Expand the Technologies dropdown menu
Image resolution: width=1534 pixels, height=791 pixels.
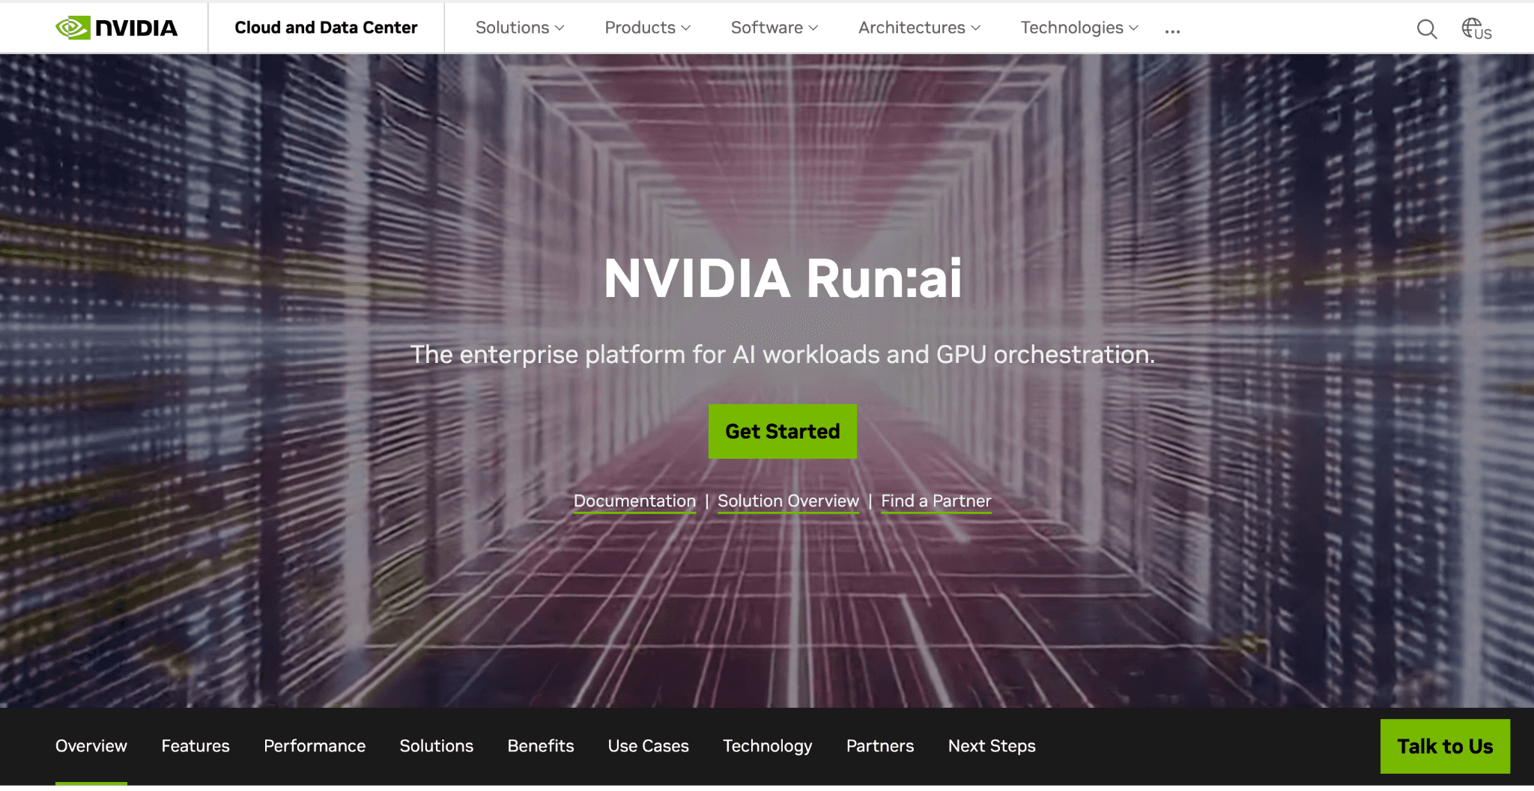click(1079, 28)
